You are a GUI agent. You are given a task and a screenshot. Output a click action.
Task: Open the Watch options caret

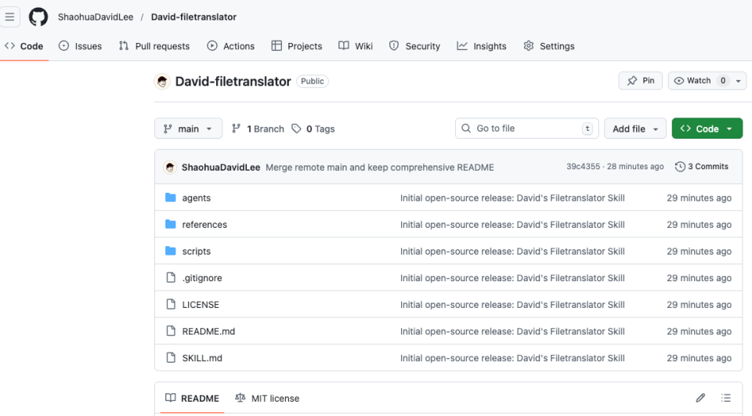tap(739, 81)
